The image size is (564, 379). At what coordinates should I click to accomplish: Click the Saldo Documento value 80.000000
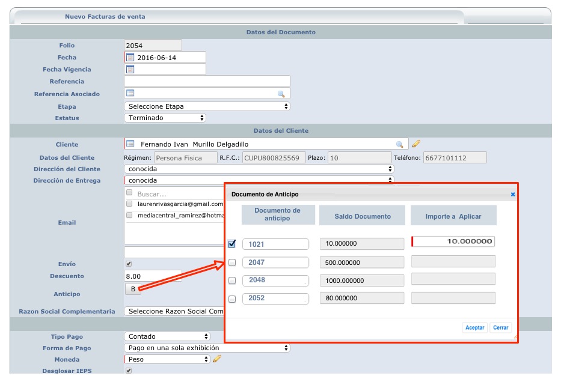pos(362,298)
